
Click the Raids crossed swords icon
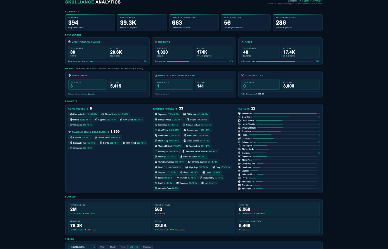pyautogui.click(x=242, y=42)
